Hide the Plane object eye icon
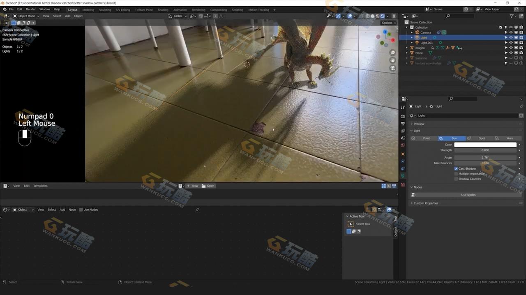This screenshot has height=295, width=526. coord(511,53)
